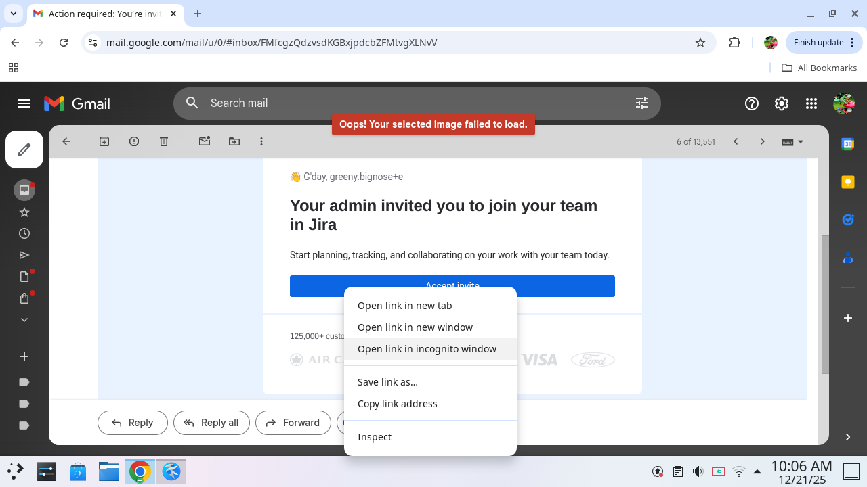The image size is (867, 487).
Task: Open More actions three-dot menu
Action: tap(261, 141)
